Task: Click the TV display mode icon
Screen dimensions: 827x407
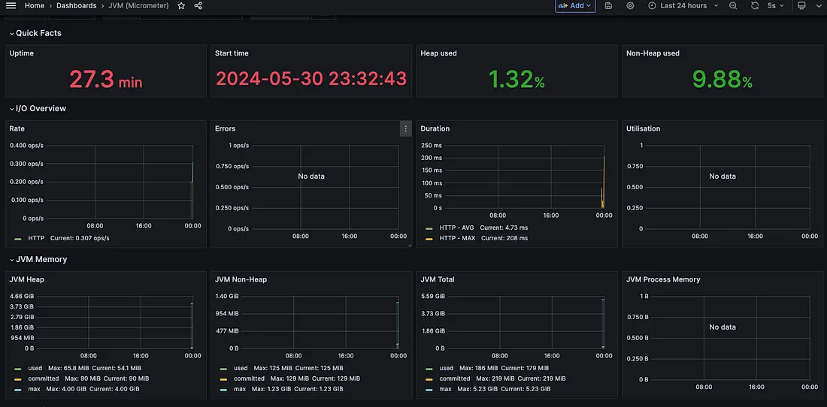Action: pyautogui.click(x=801, y=6)
